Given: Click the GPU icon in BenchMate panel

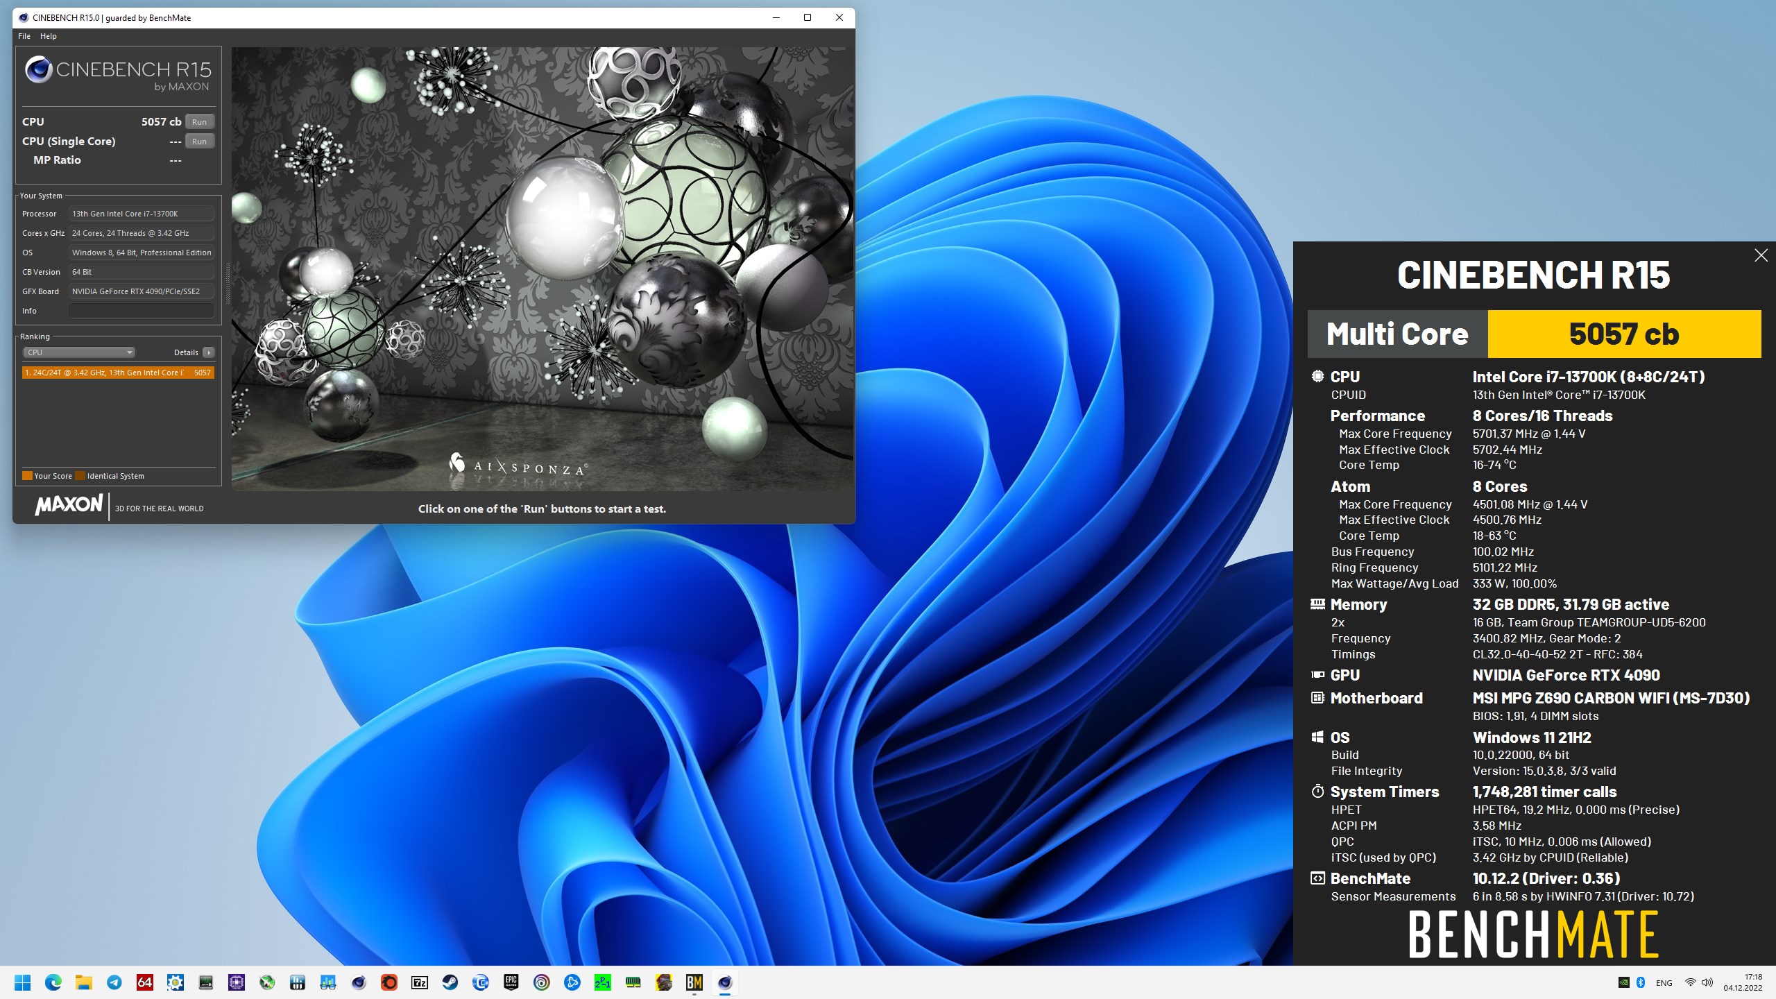Looking at the screenshot, I should pos(1317,674).
